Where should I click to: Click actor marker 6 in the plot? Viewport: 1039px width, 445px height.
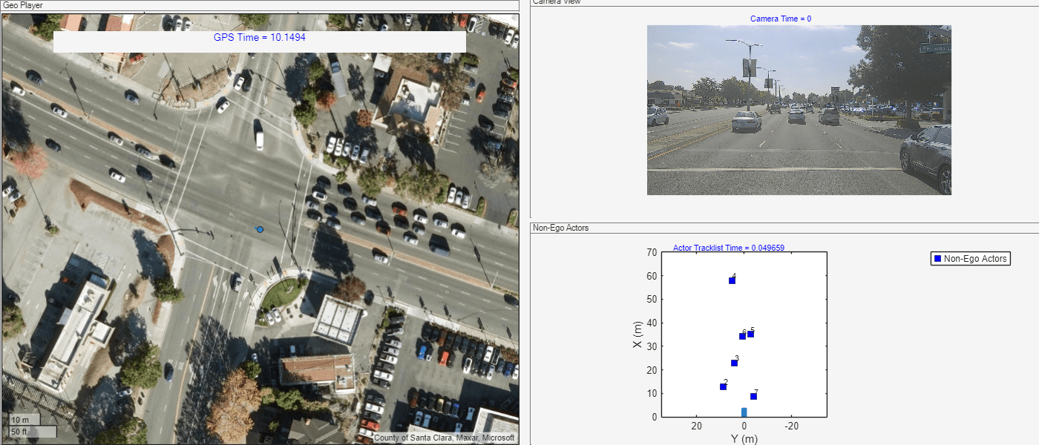[x=742, y=337]
